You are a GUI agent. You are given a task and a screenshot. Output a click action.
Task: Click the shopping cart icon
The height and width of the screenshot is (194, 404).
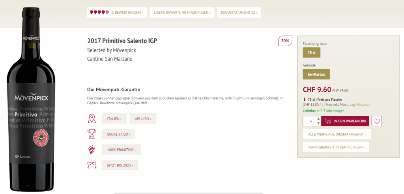(x=327, y=121)
